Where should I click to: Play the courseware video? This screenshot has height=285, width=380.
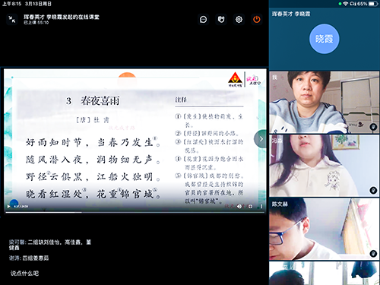8,207
